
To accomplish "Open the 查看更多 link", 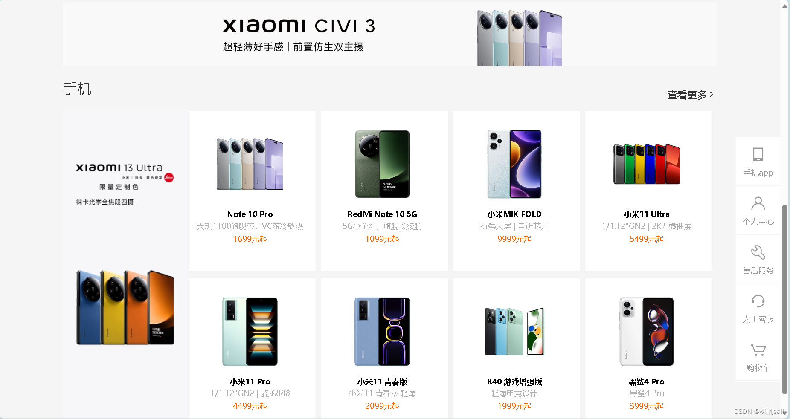I will click(690, 95).
